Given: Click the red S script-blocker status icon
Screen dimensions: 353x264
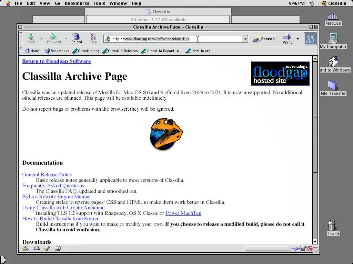Looking at the screenshot, I should click(x=310, y=249).
